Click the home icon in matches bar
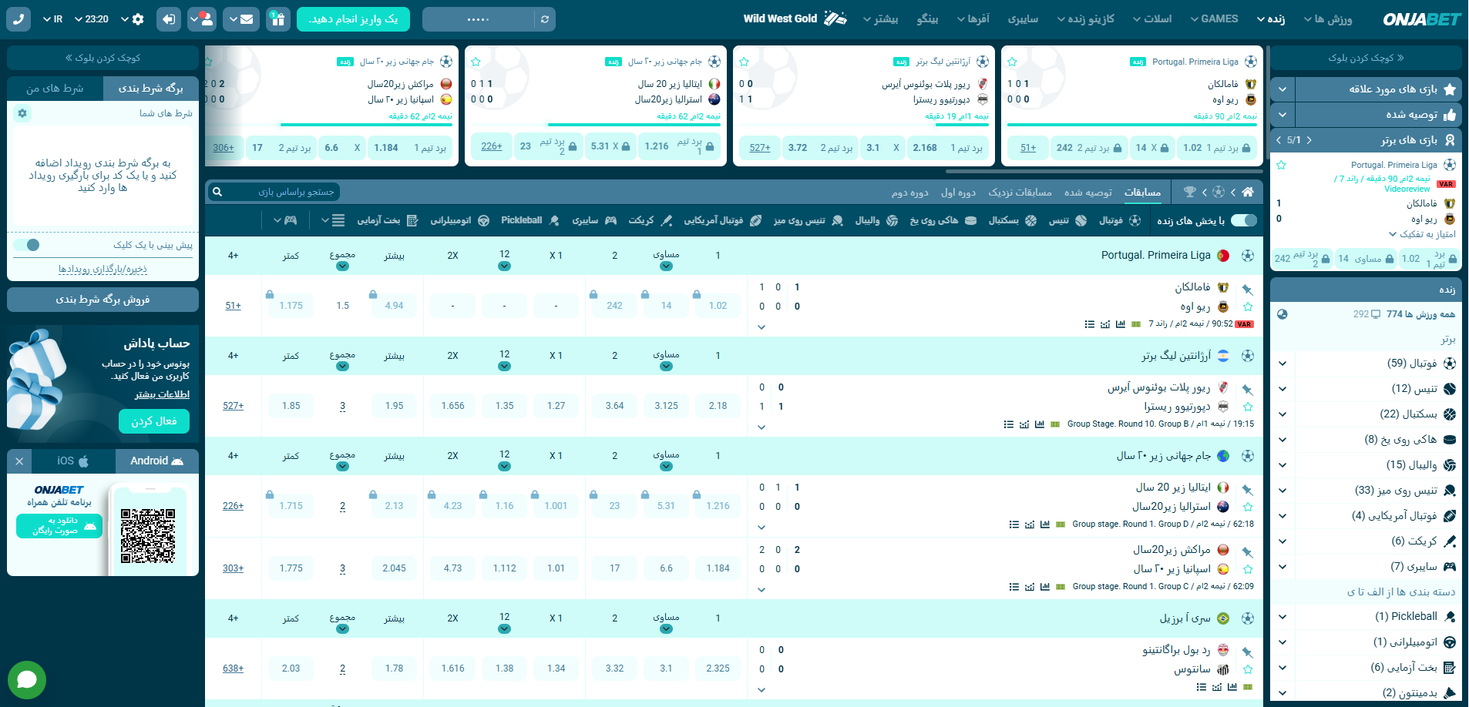 click(x=1248, y=192)
